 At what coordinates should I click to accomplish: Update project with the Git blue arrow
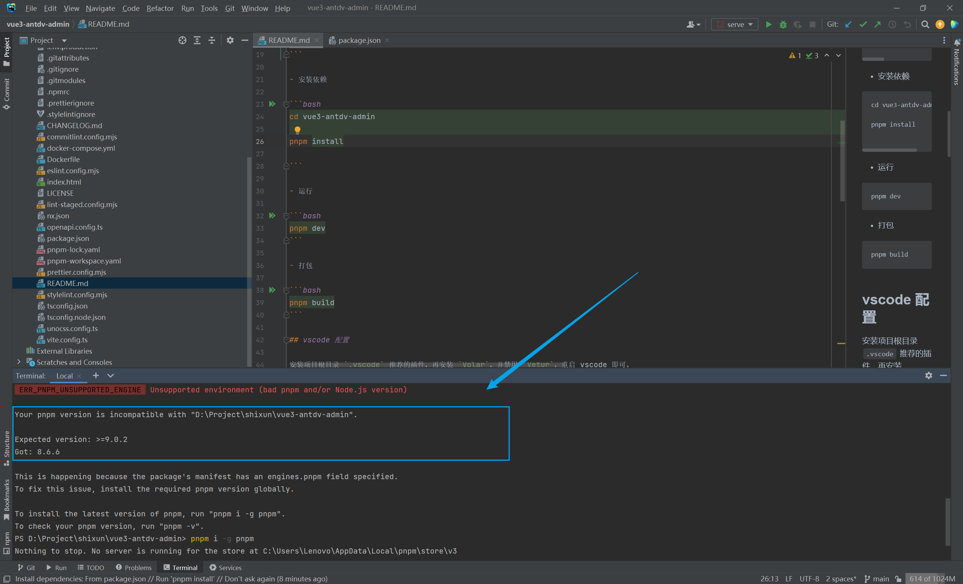(848, 24)
